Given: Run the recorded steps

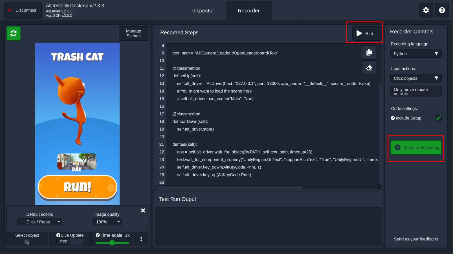Looking at the screenshot, I should coord(367,33).
